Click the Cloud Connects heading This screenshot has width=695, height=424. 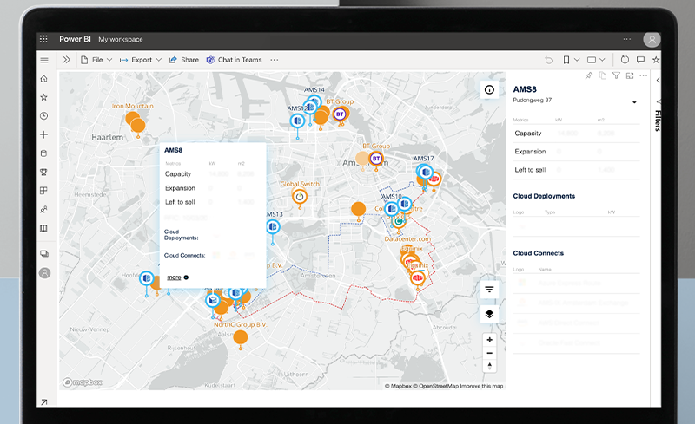coord(538,253)
